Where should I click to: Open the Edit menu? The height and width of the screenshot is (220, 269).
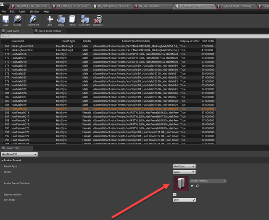pyautogui.click(x=12, y=11)
